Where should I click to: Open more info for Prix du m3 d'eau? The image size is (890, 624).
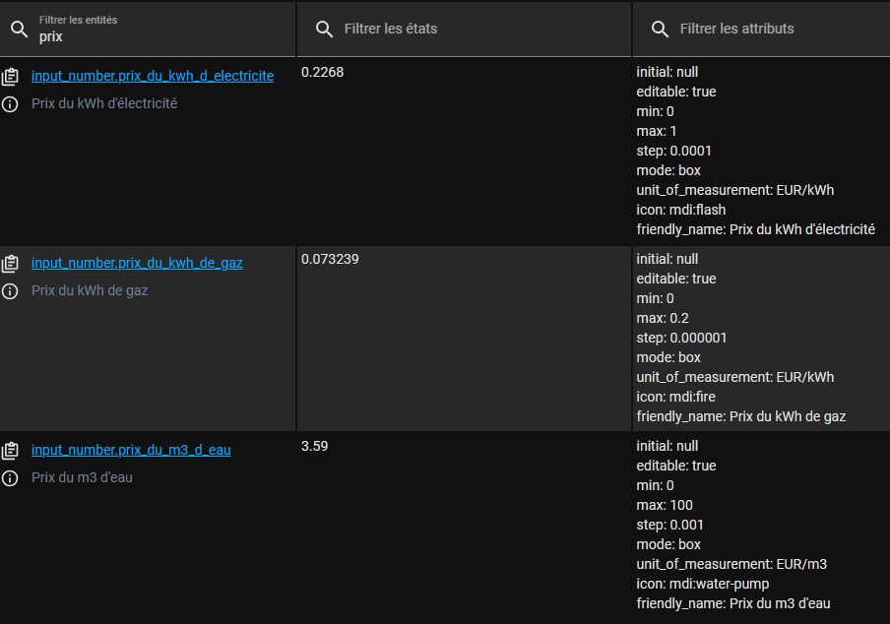pyautogui.click(x=11, y=478)
